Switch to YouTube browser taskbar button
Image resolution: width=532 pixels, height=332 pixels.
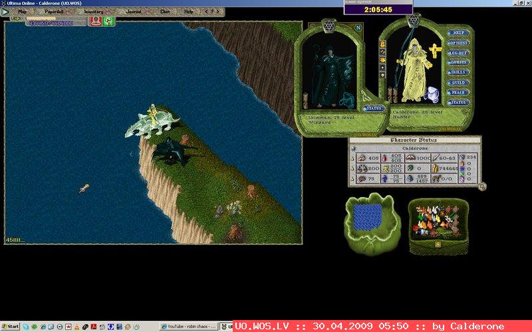(188, 327)
